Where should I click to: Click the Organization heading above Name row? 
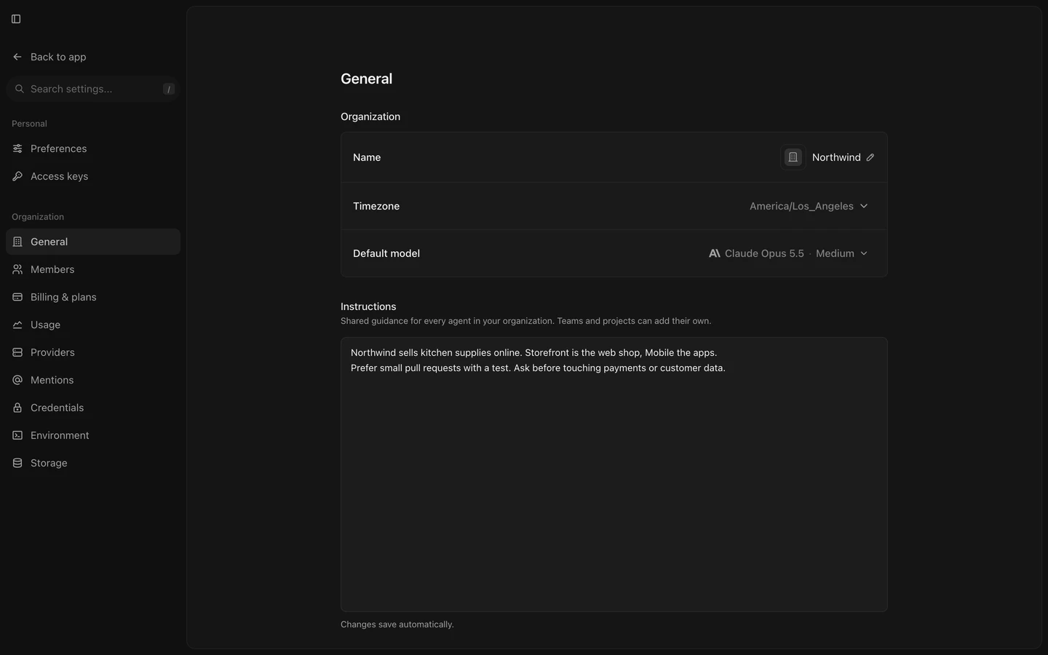370,116
